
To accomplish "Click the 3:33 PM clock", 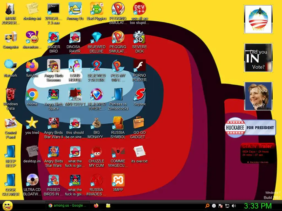I will (258, 206).
